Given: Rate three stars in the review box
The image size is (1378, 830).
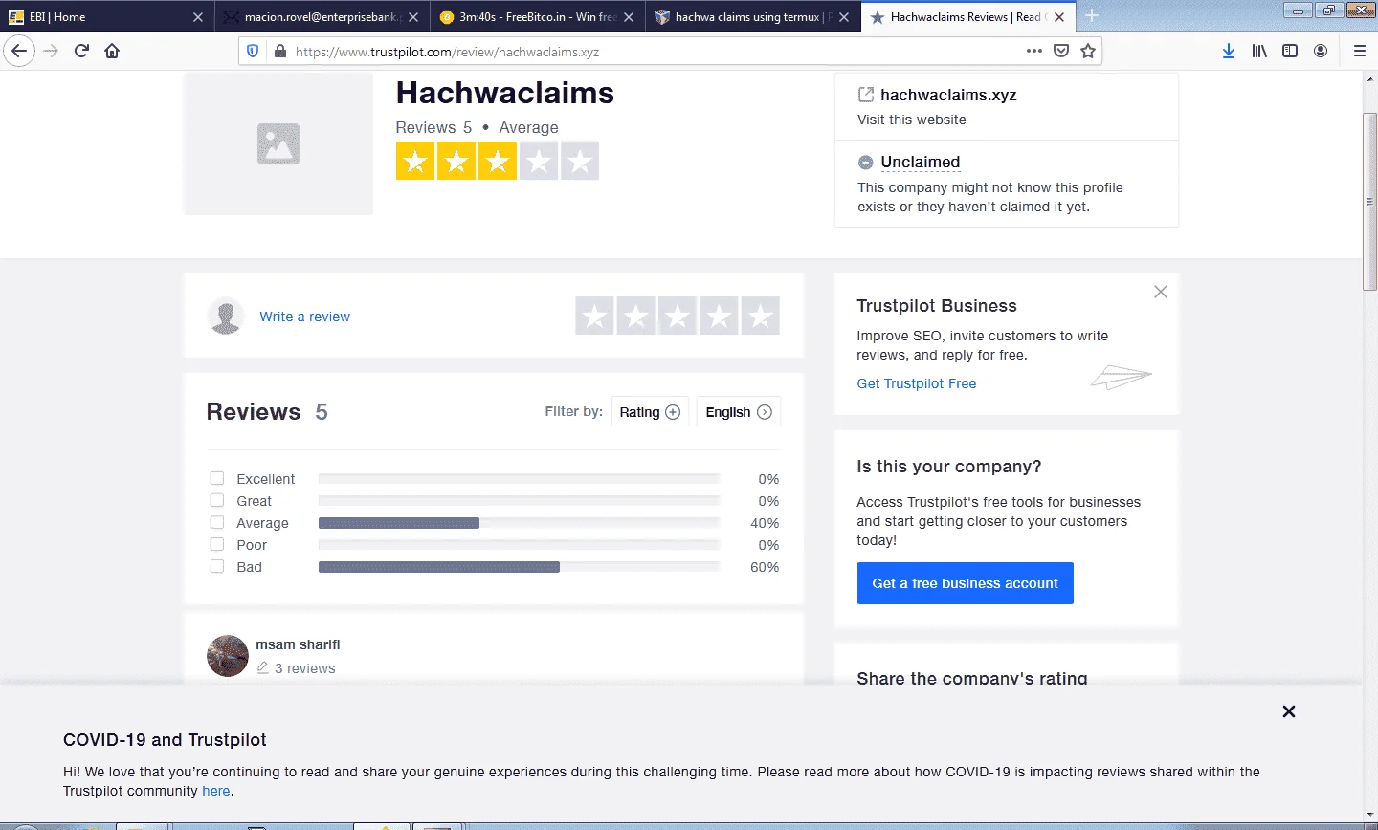Looking at the screenshot, I should (678, 316).
